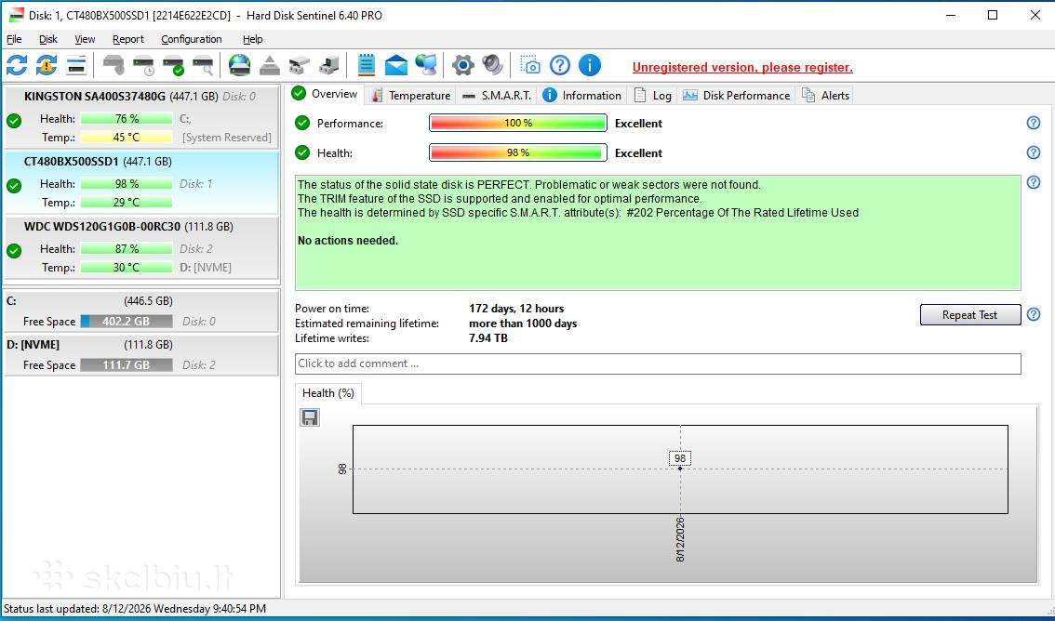Click the question mark Help toolbar icon

[x=560, y=65]
